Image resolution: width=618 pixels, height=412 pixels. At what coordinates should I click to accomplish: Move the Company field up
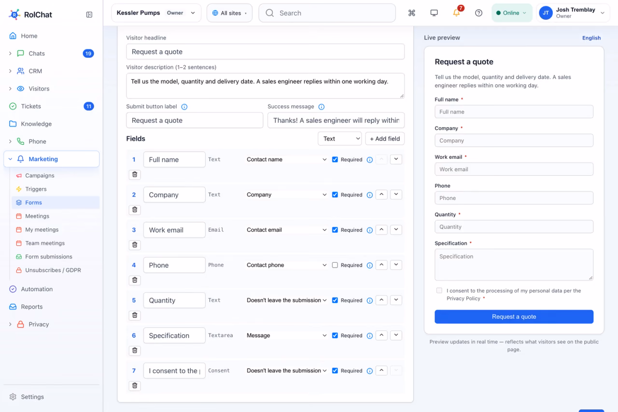(381, 195)
